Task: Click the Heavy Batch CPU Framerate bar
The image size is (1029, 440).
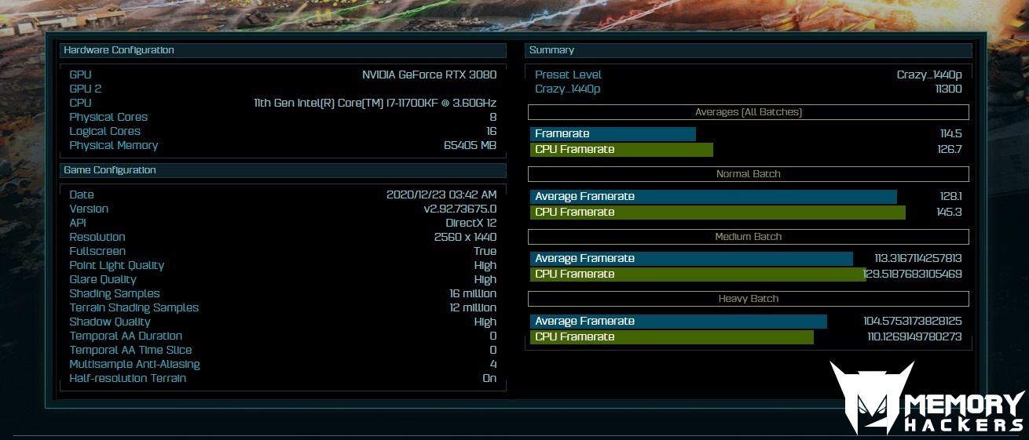Action: tap(672, 337)
